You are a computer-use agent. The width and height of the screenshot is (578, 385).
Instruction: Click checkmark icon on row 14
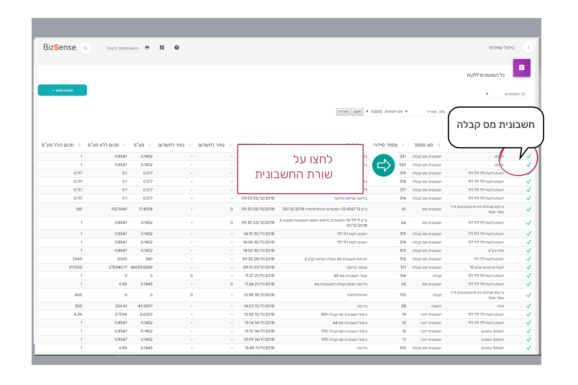pyautogui.click(x=528, y=314)
